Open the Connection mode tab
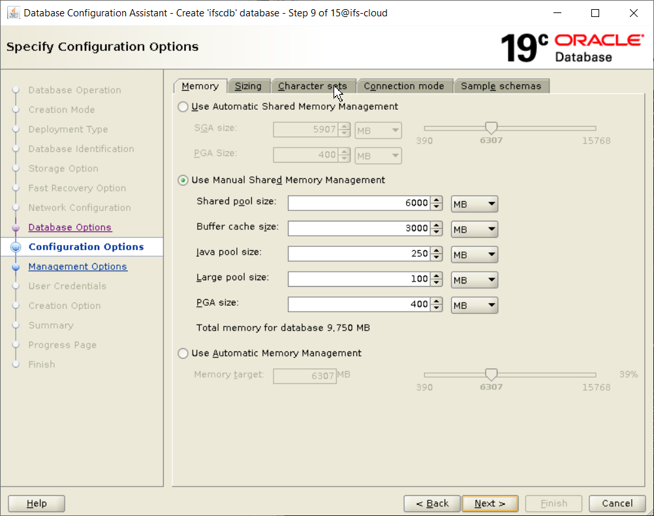Screen dimensions: 654x516 coord(404,86)
